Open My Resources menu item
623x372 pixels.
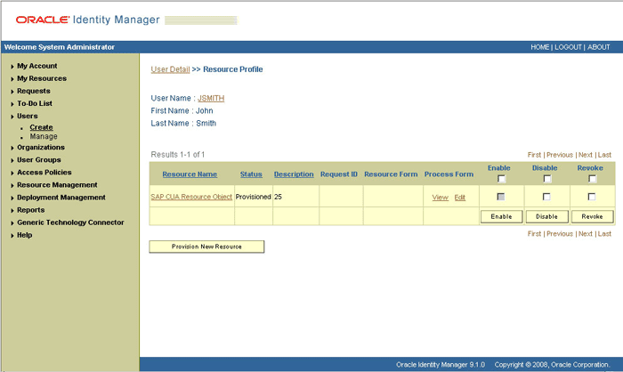[x=42, y=78]
